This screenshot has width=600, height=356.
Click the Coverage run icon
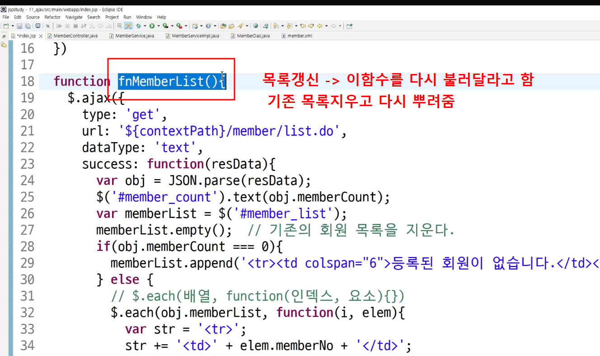165,26
